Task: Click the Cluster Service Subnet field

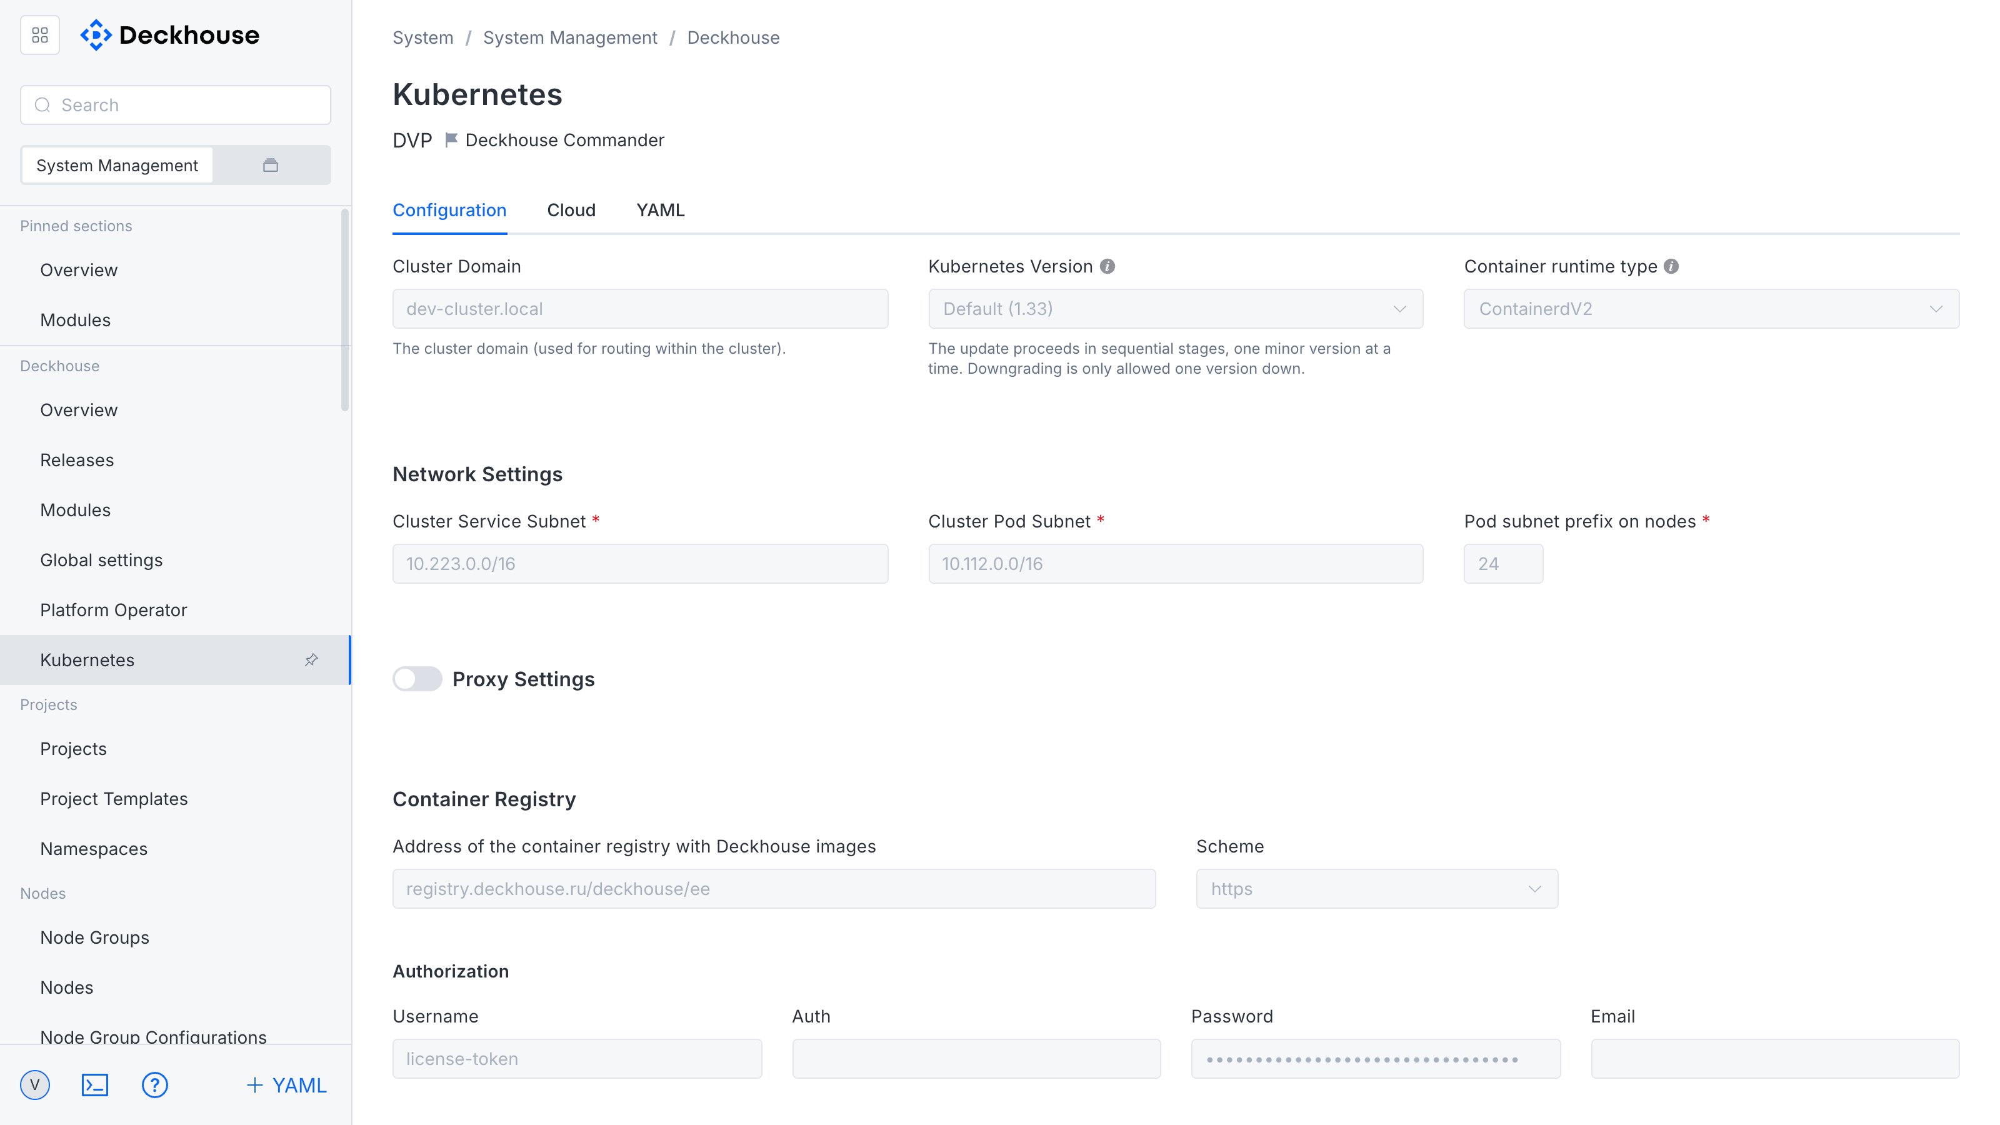Action: (640, 564)
